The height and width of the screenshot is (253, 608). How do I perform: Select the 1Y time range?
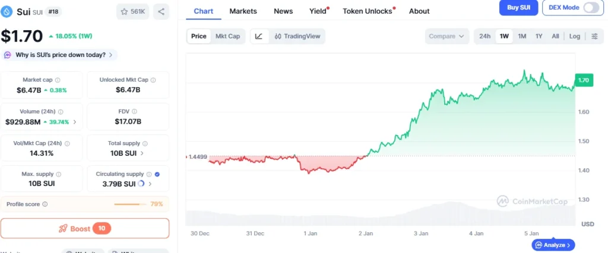click(539, 36)
